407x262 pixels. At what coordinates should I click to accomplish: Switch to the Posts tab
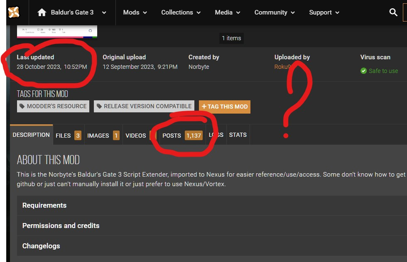click(x=182, y=136)
